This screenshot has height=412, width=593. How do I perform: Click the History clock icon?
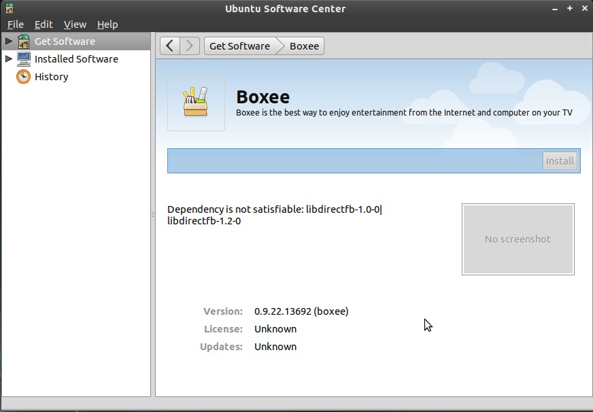point(23,77)
